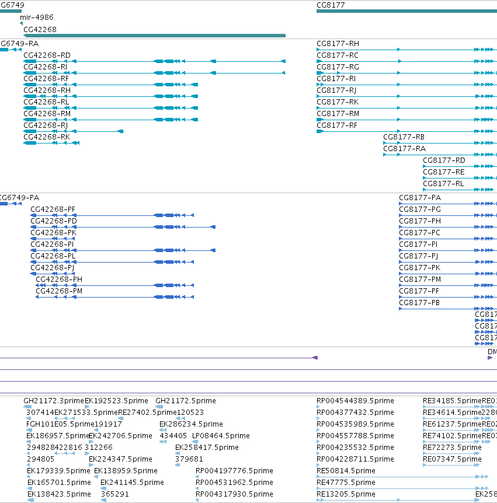Click protein CG42268-PD label
497x503 pixels.
pos(54,221)
